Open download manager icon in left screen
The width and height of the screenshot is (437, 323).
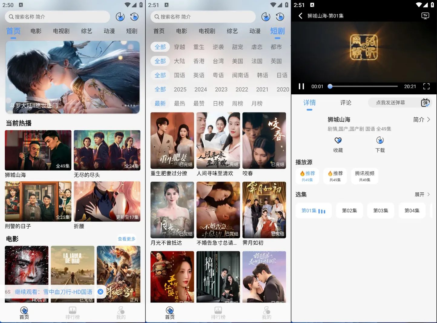tap(120, 17)
